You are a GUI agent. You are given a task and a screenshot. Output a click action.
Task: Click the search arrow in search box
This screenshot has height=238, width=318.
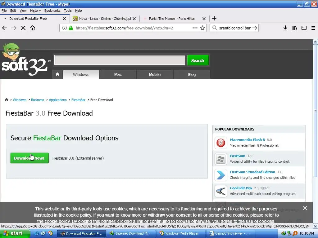255,28
